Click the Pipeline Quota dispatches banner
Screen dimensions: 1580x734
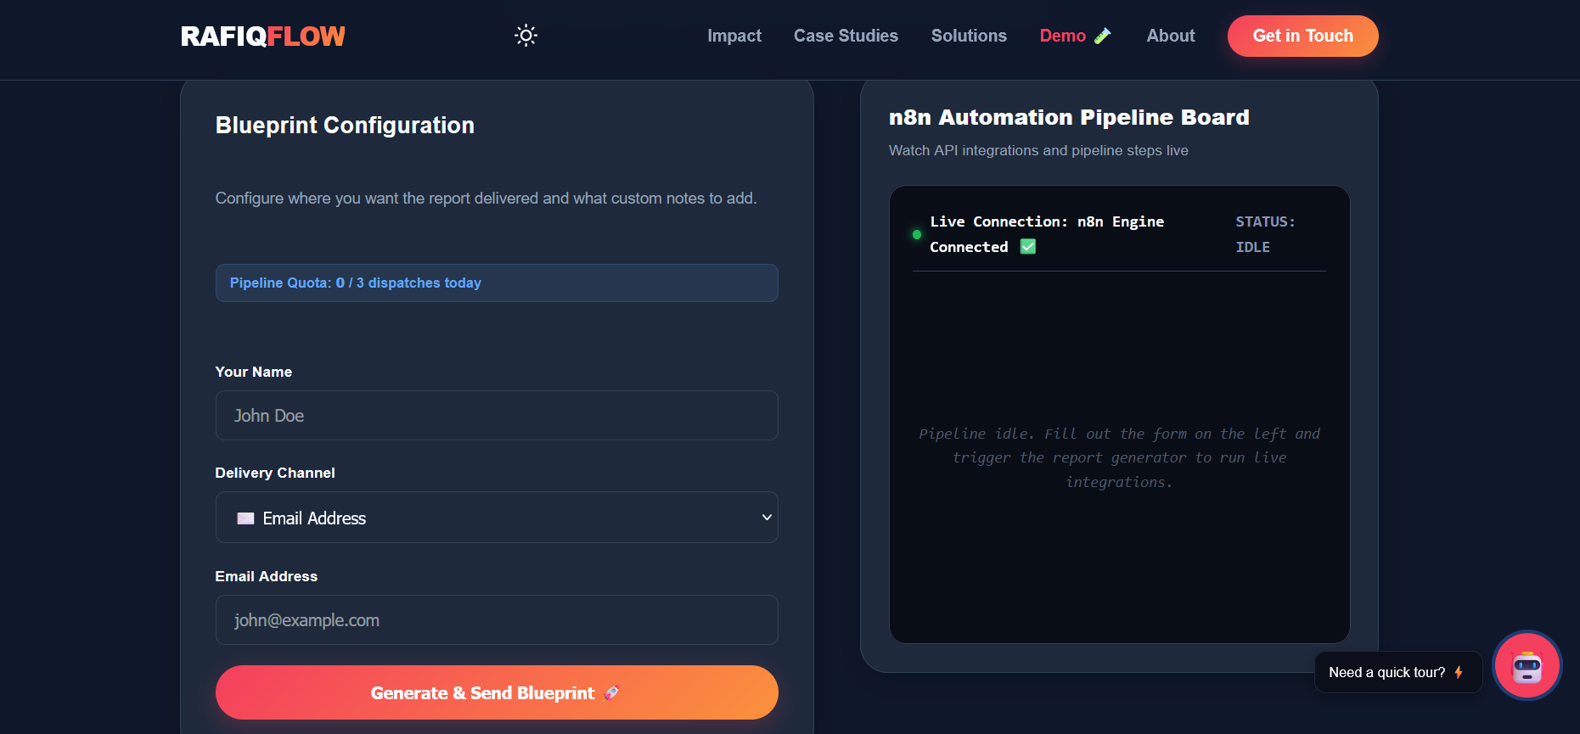(497, 283)
